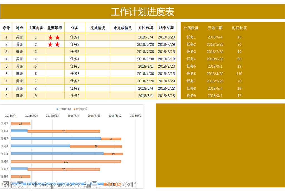
Task: Click end date 2018/5/23 in 任务1 row
Action: 166,37
